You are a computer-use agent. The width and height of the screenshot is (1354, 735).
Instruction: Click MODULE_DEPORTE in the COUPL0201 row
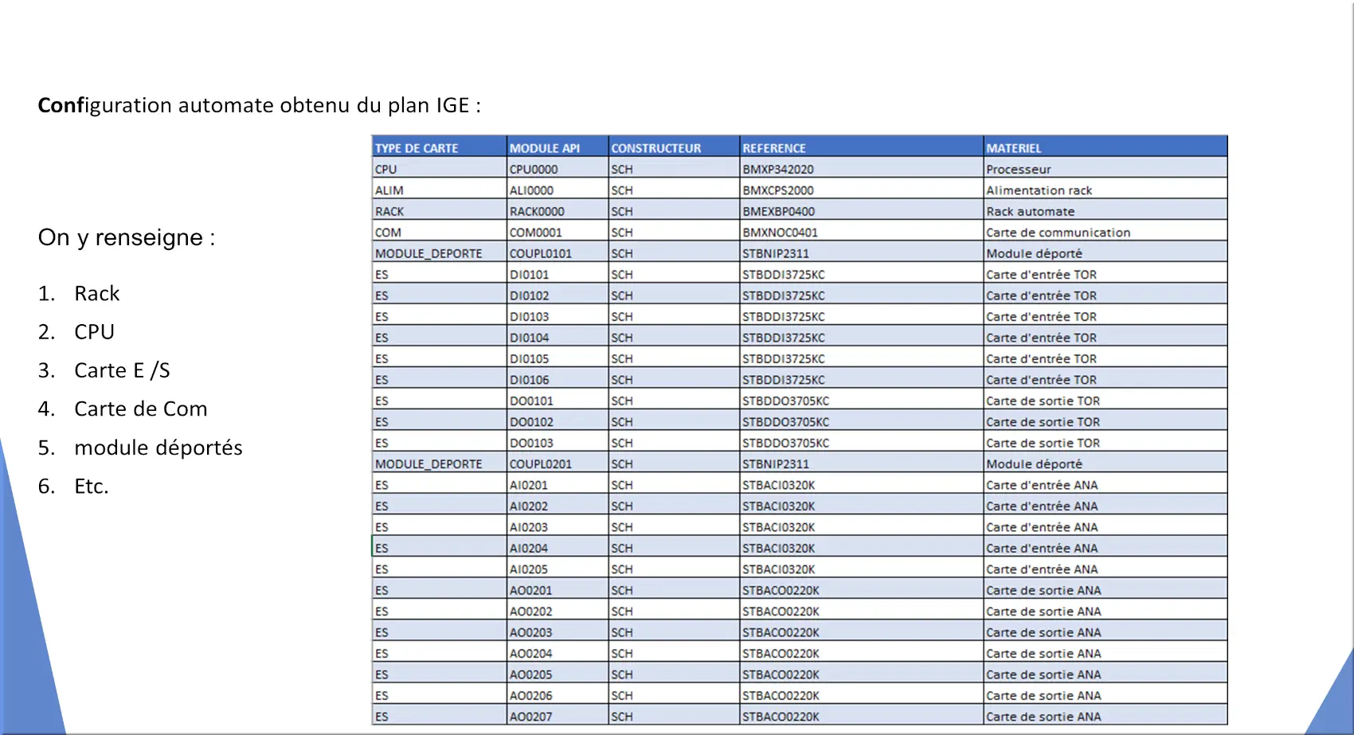[x=439, y=463]
